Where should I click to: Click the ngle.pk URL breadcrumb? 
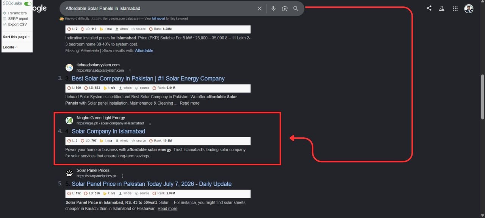[x=110, y=123]
